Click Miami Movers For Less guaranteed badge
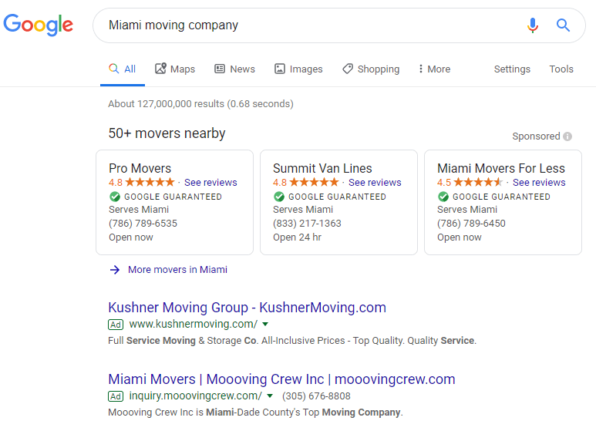 click(443, 197)
